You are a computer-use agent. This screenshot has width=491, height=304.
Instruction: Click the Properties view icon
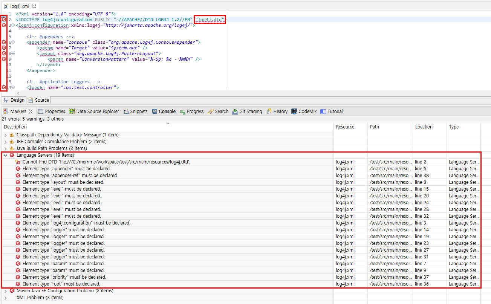pos(41,112)
